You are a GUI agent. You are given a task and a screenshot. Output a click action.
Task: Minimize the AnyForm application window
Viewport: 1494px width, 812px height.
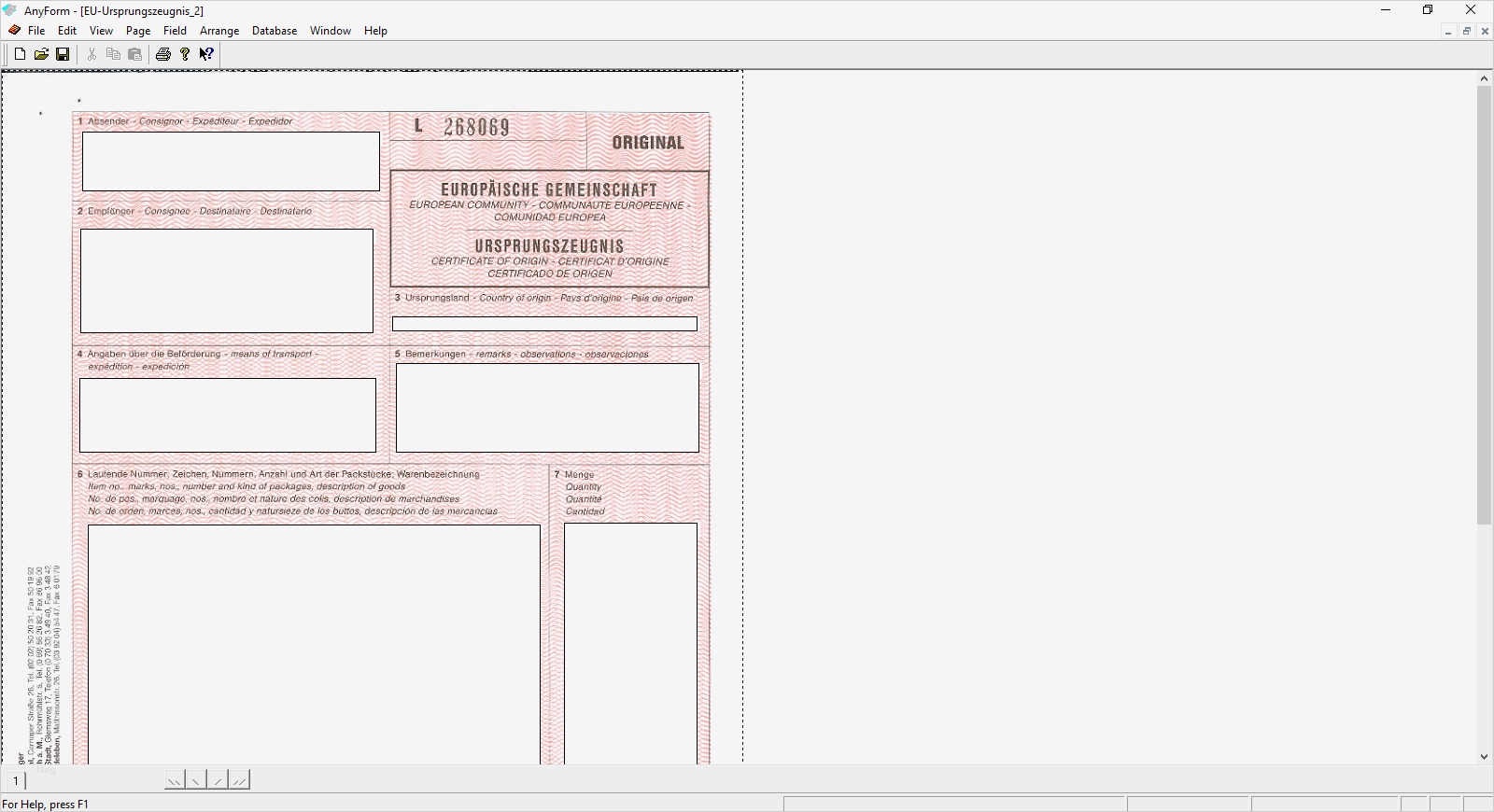pos(1386,10)
